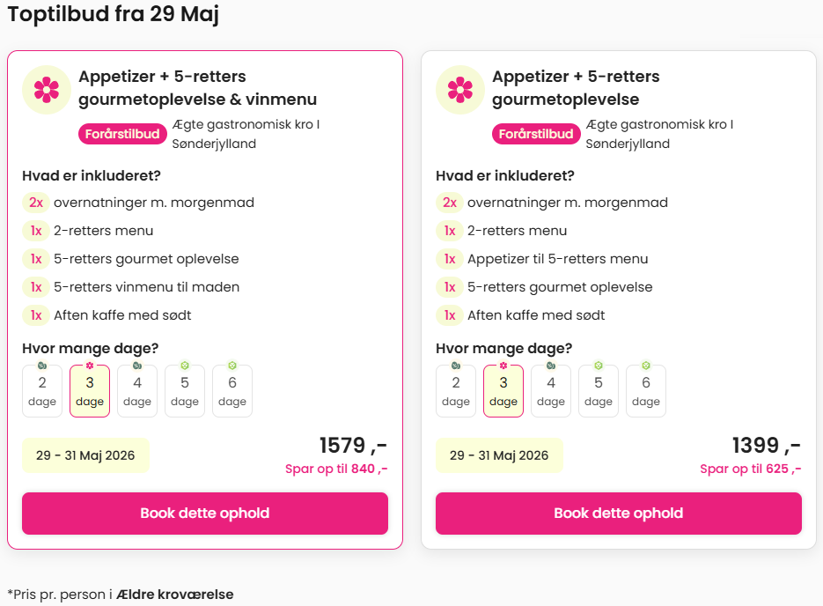Click Forårstilbud badge on left card

(x=122, y=134)
